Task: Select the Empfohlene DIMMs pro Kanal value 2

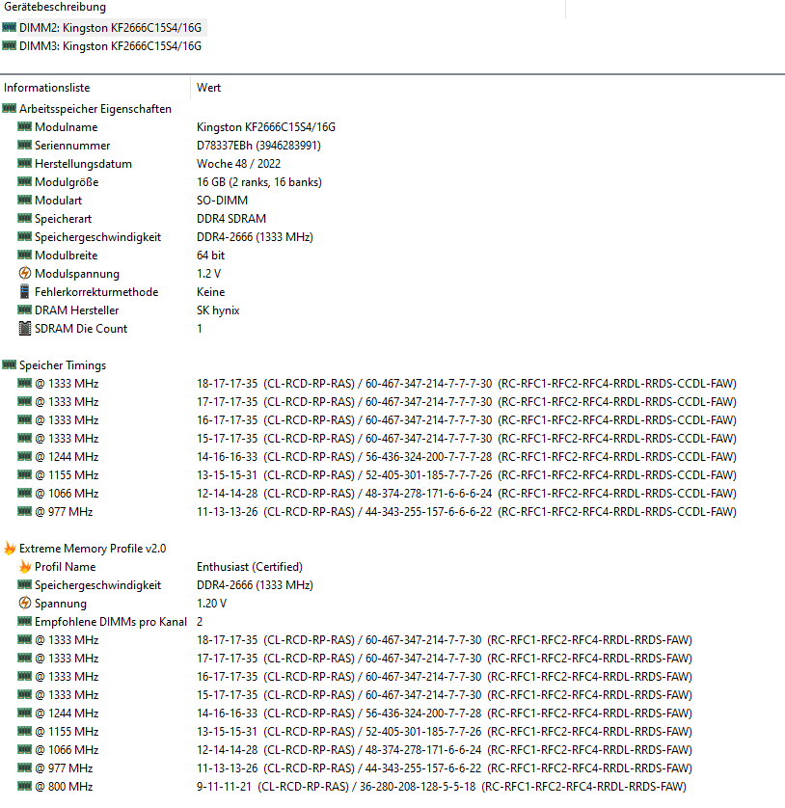Action: [200, 622]
